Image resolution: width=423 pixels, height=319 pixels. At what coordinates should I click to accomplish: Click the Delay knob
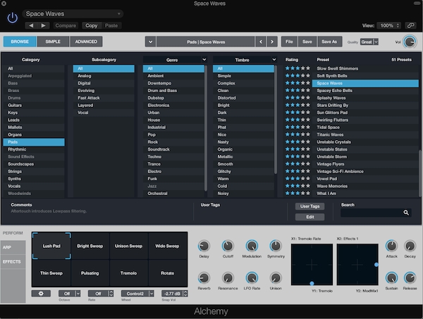pos(204,246)
